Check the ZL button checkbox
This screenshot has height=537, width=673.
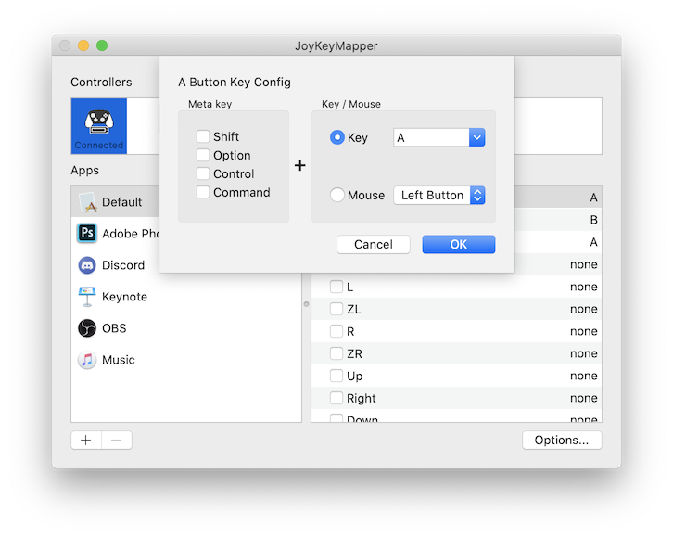(336, 309)
